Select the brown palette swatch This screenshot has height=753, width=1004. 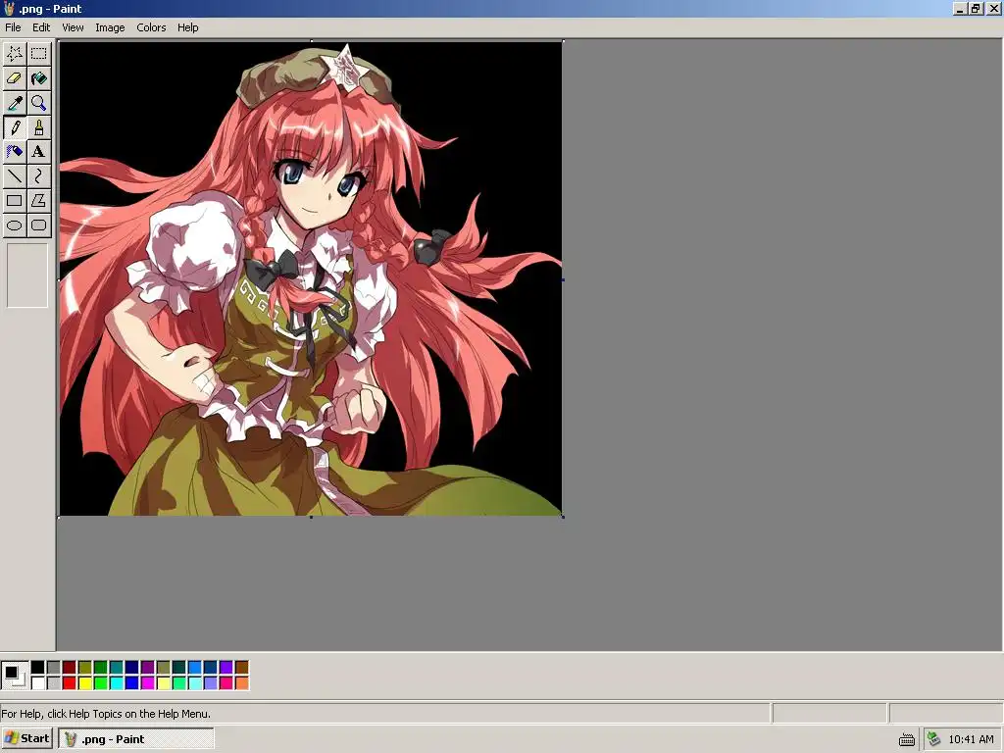[242, 667]
